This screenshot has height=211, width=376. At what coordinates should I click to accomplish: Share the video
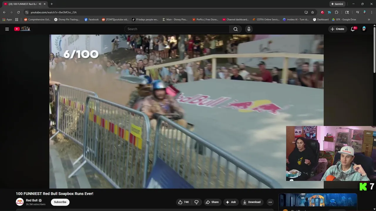pos(212,202)
